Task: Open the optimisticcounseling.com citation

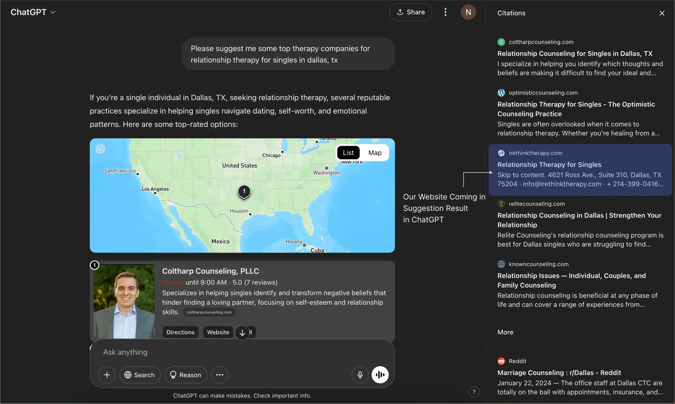Action: [580, 113]
